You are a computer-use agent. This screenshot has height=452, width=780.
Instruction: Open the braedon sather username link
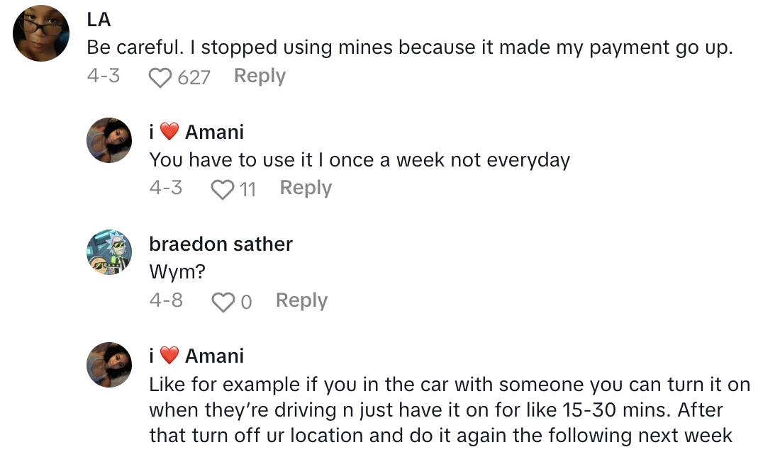221,244
